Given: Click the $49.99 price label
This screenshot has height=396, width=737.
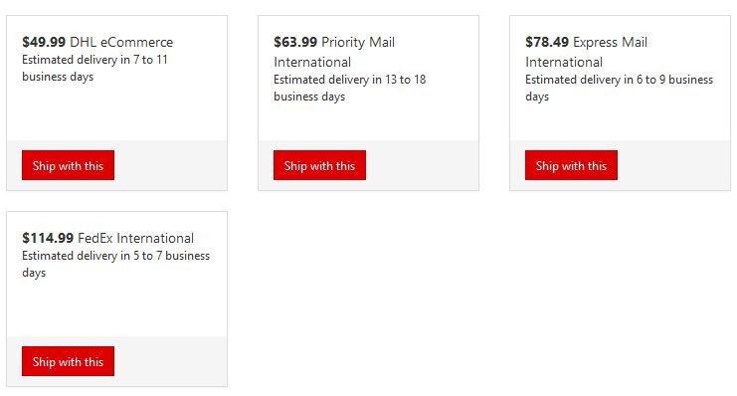Looking at the screenshot, I should click(x=44, y=42).
